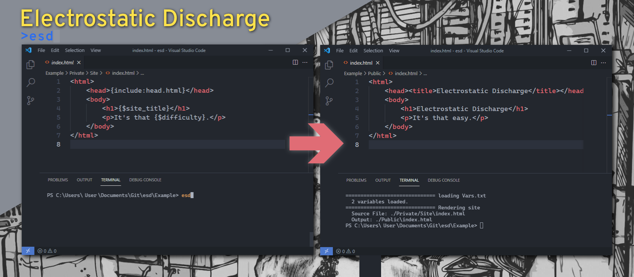The height and width of the screenshot is (277, 634).
Task: Click the {$site_title} heading line
Action: [x=146, y=108]
